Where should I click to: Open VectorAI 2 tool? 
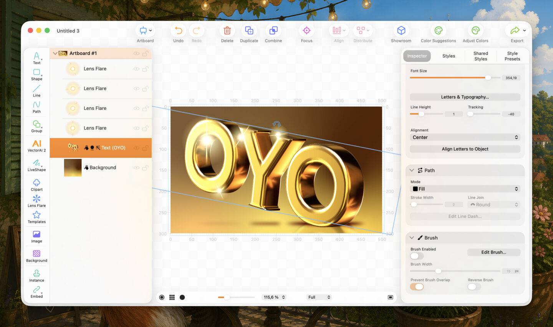coord(36,146)
